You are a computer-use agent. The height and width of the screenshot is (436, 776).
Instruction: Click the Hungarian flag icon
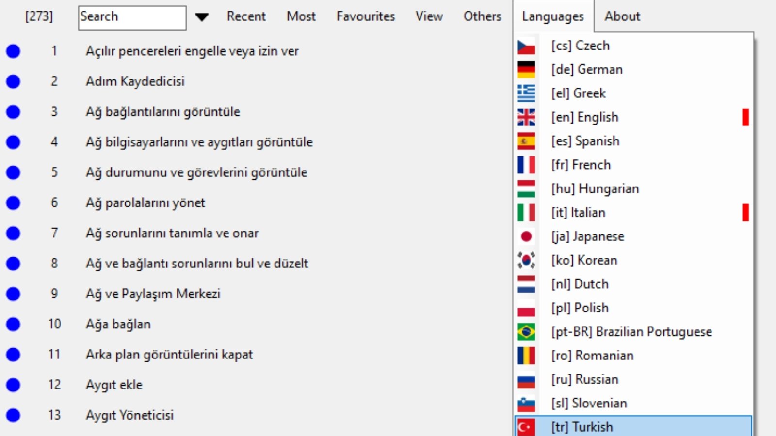[x=526, y=188]
